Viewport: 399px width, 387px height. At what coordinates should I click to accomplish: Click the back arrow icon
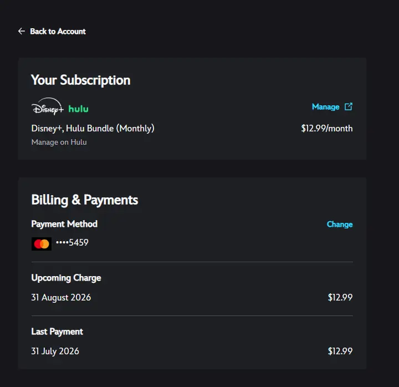tap(22, 31)
